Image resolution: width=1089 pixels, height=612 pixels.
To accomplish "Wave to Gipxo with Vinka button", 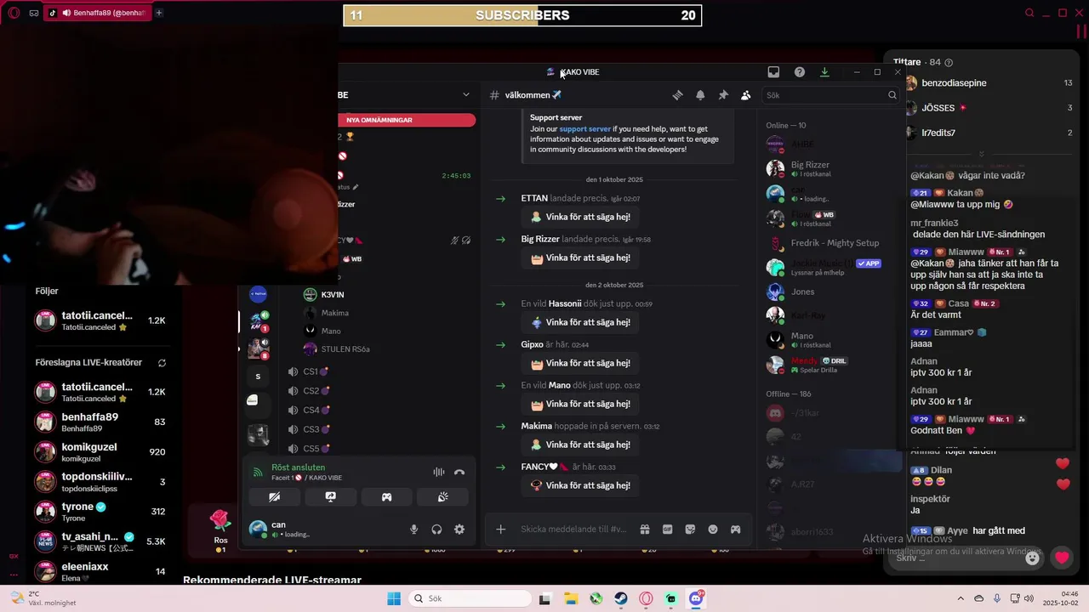I will pyautogui.click(x=580, y=363).
